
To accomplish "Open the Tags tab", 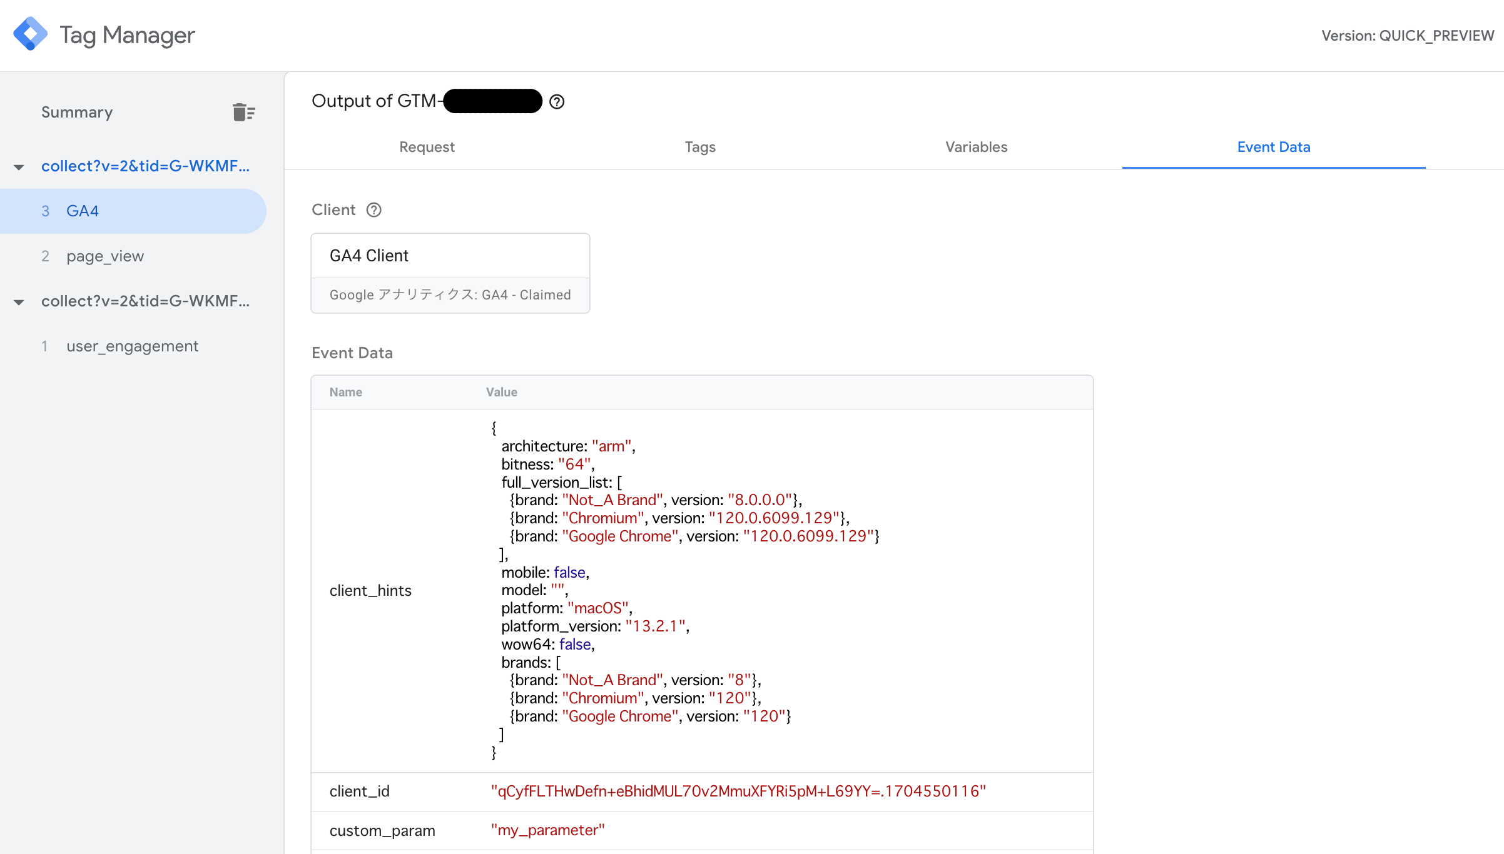I will click(x=699, y=147).
